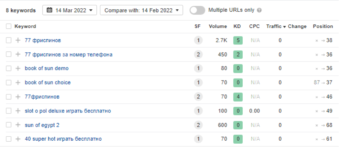Click SF badge for 'book of sun choice'
The image size is (339, 148).
click(x=198, y=83)
